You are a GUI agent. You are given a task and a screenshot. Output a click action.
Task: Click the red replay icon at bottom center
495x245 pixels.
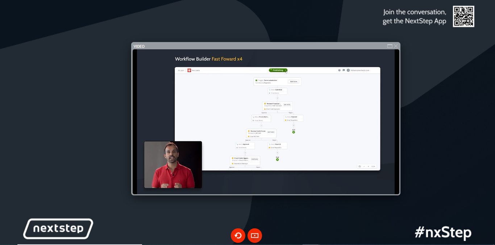click(x=238, y=235)
